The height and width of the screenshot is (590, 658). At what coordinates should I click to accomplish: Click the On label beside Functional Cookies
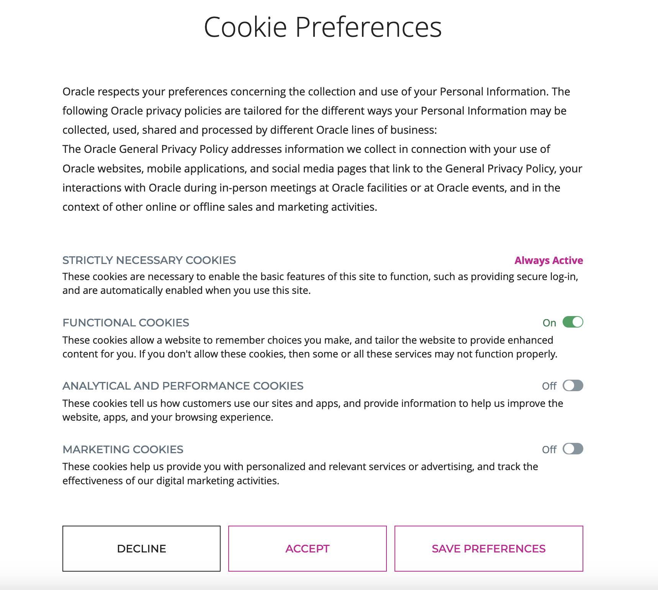click(x=550, y=323)
